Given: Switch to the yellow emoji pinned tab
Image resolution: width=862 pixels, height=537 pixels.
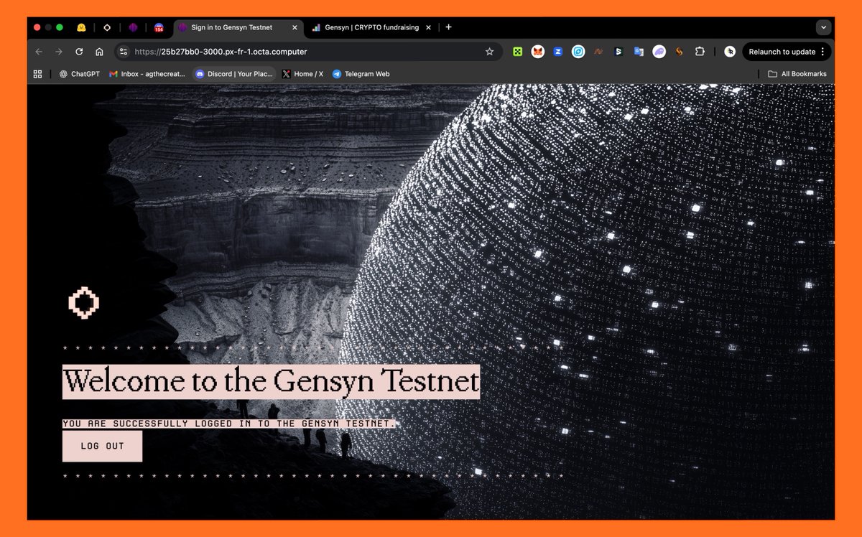Looking at the screenshot, I should [x=82, y=27].
